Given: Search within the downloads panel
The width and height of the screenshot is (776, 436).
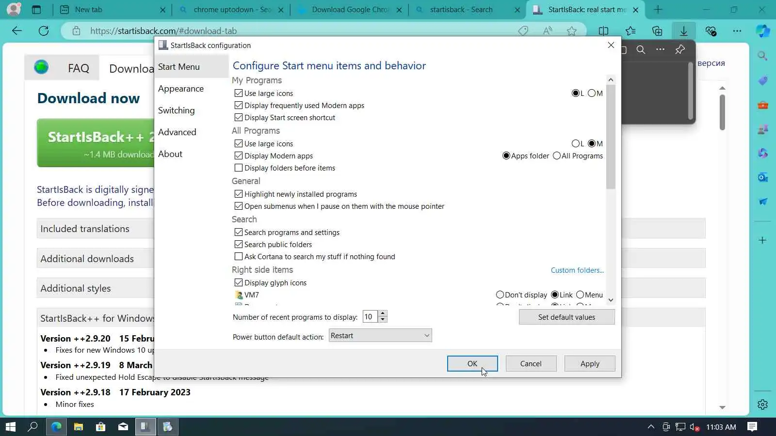Looking at the screenshot, I should tap(641, 49).
